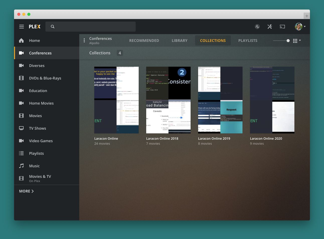
Task: Open the Laracon Online 2018 collection
Action: [168, 100]
